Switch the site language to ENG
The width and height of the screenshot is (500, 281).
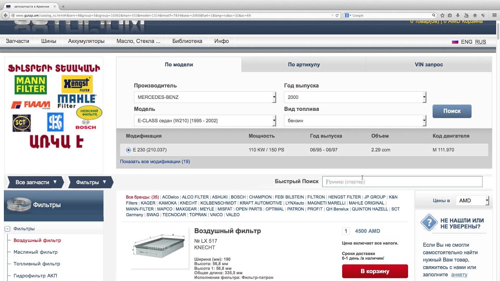[466, 42]
